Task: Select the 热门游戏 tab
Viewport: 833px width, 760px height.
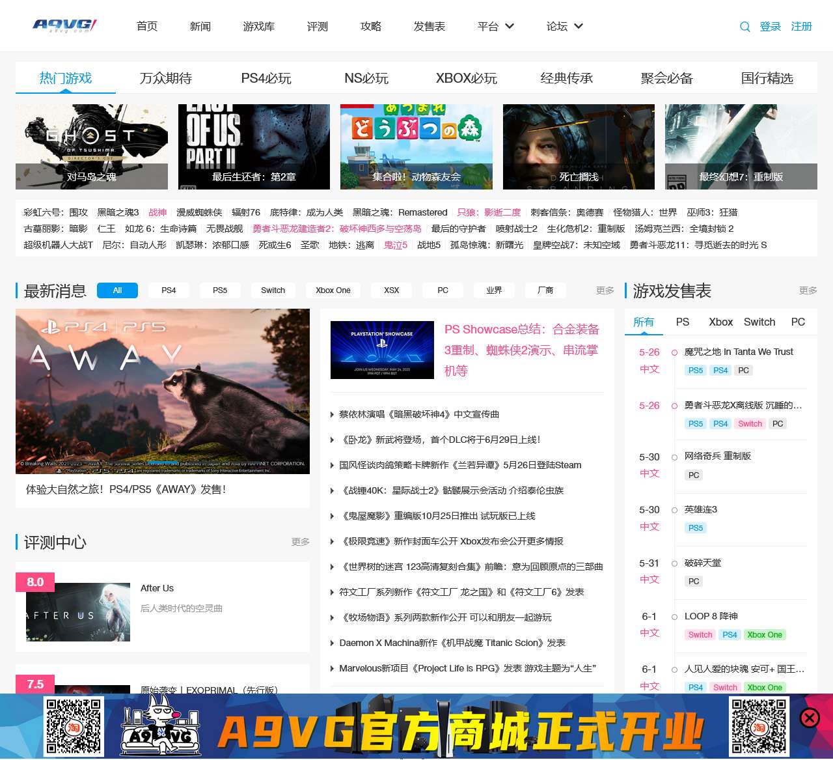Action: pyautogui.click(x=66, y=78)
